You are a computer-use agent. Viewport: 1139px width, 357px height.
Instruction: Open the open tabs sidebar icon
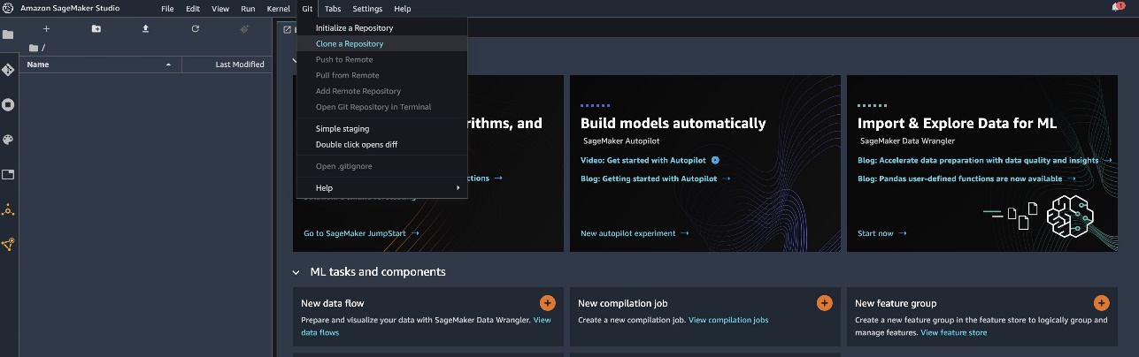point(8,174)
